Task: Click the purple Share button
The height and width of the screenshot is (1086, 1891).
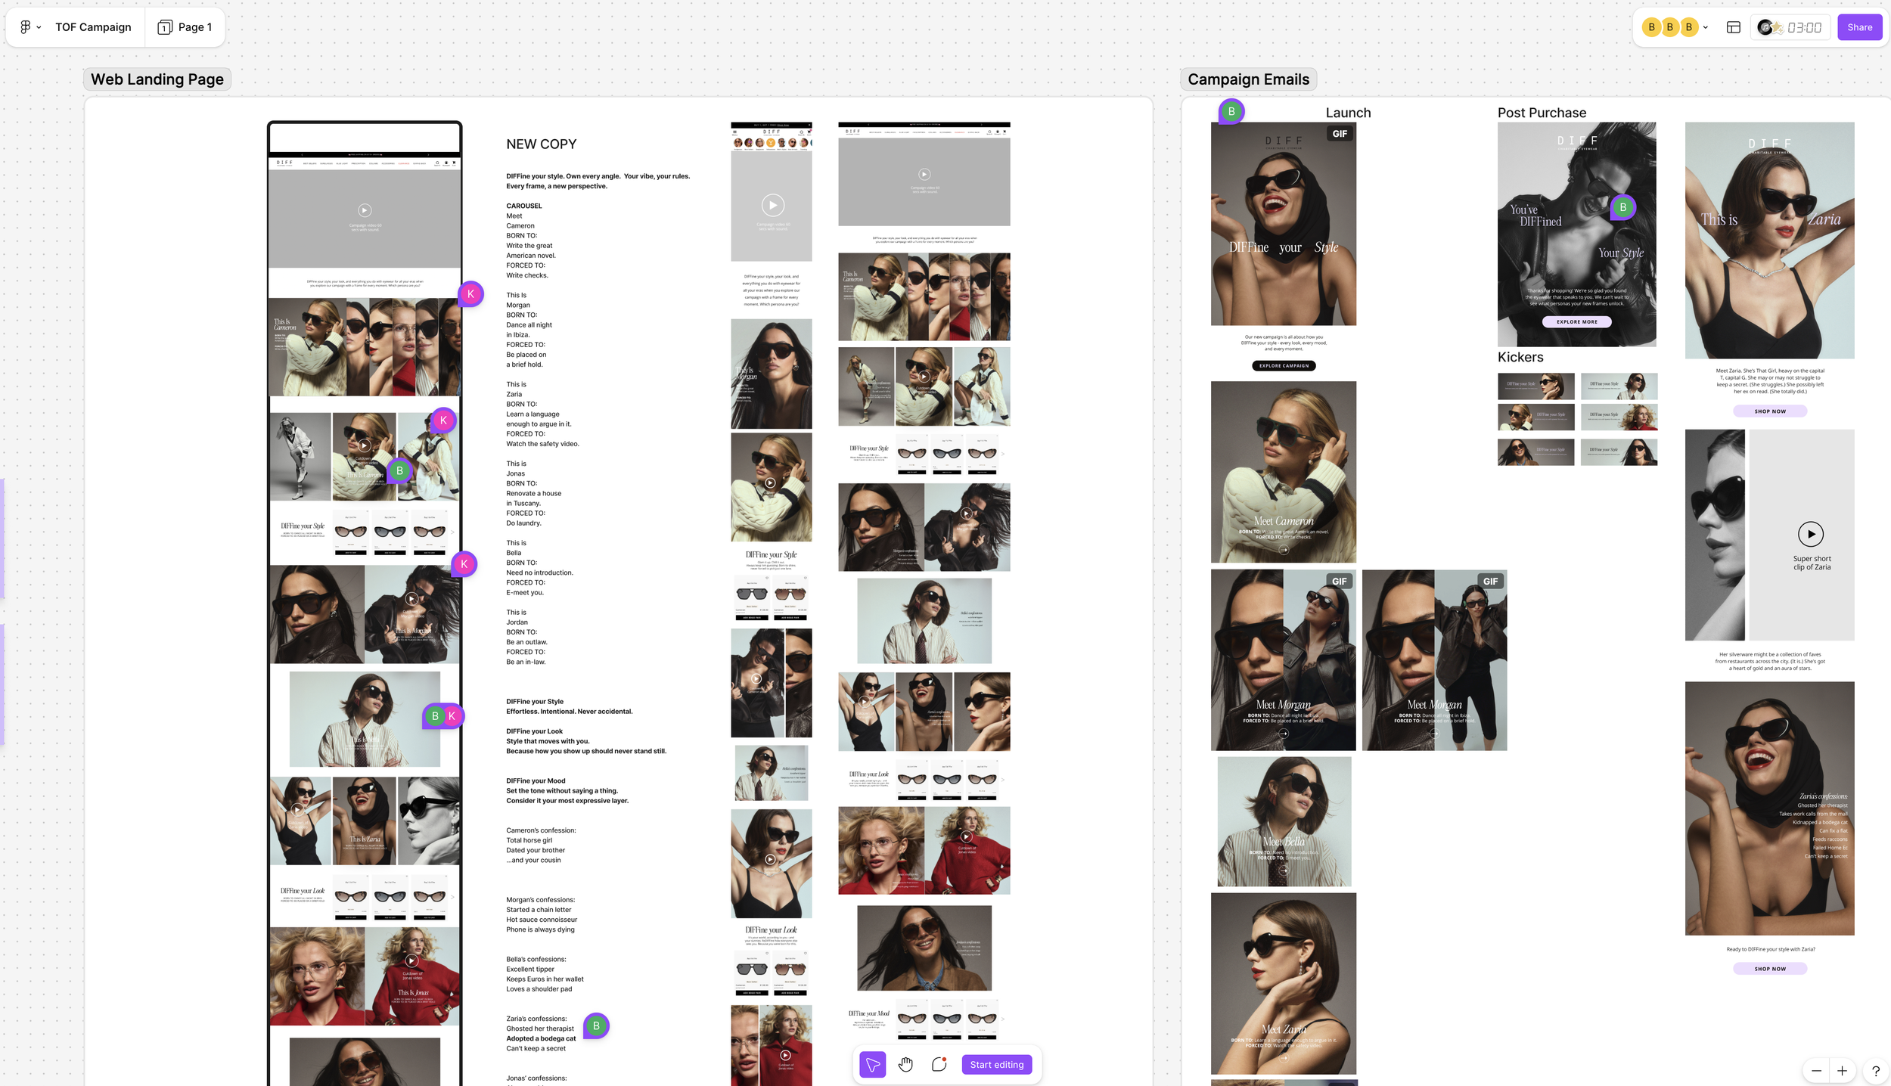Action: pos(1859,27)
